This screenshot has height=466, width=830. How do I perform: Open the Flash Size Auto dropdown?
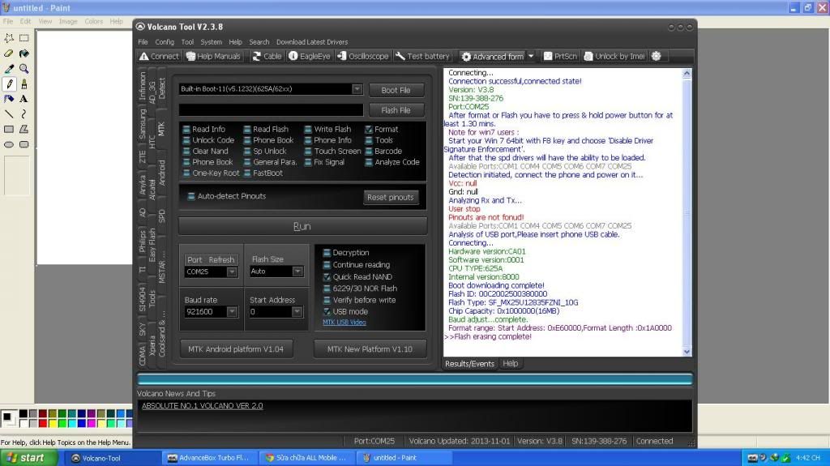297,271
